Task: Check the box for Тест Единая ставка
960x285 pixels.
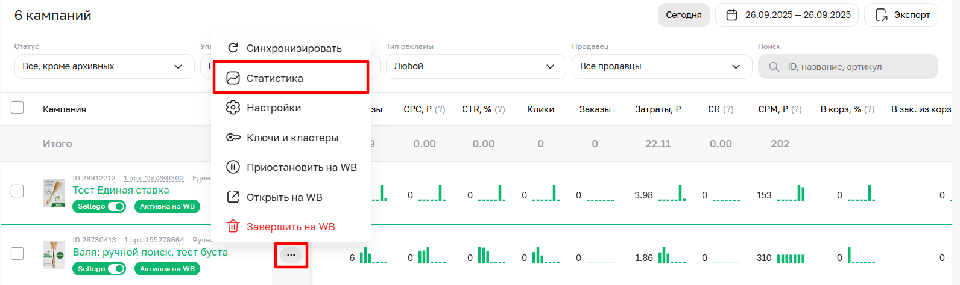Action: [x=17, y=191]
